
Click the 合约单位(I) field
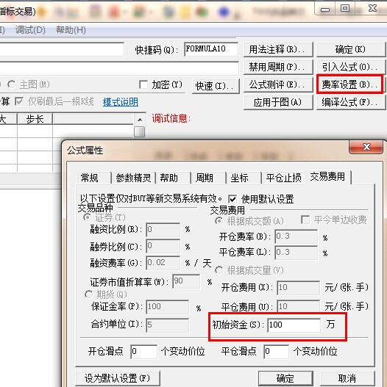click(x=168, y=325)
